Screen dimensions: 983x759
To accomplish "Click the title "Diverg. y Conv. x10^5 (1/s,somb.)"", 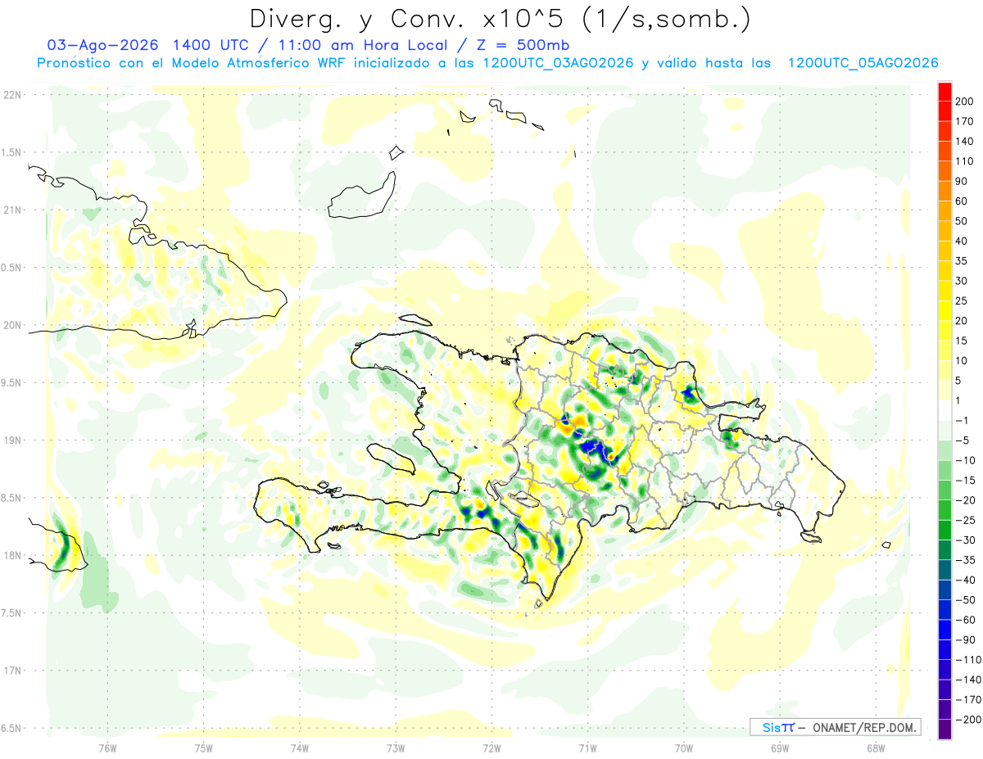I will tap(501, 18).
